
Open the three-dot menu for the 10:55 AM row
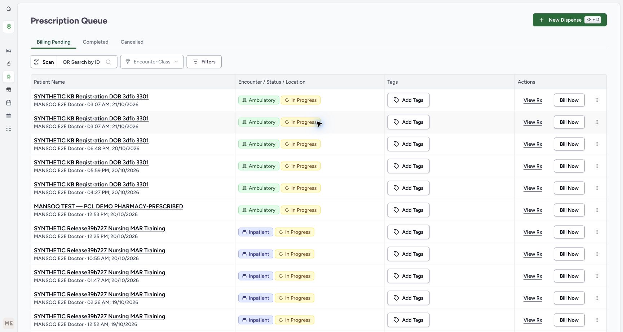click(x=597, y=254)
